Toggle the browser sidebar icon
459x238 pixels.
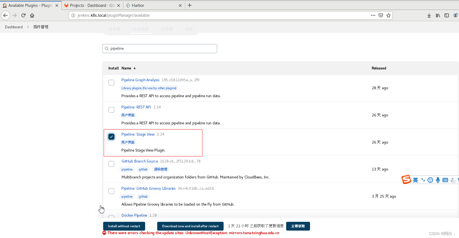tap(447, 15)
